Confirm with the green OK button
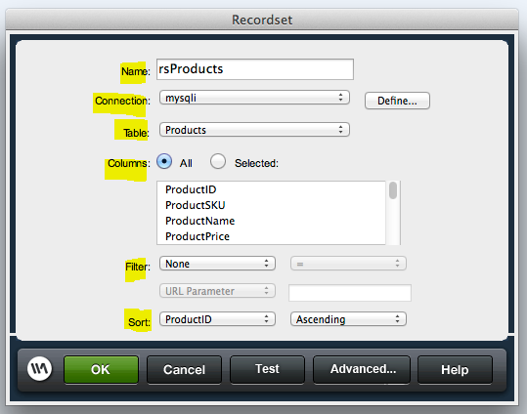This screenshot has width=527, height=414. (x=101, y=370)
